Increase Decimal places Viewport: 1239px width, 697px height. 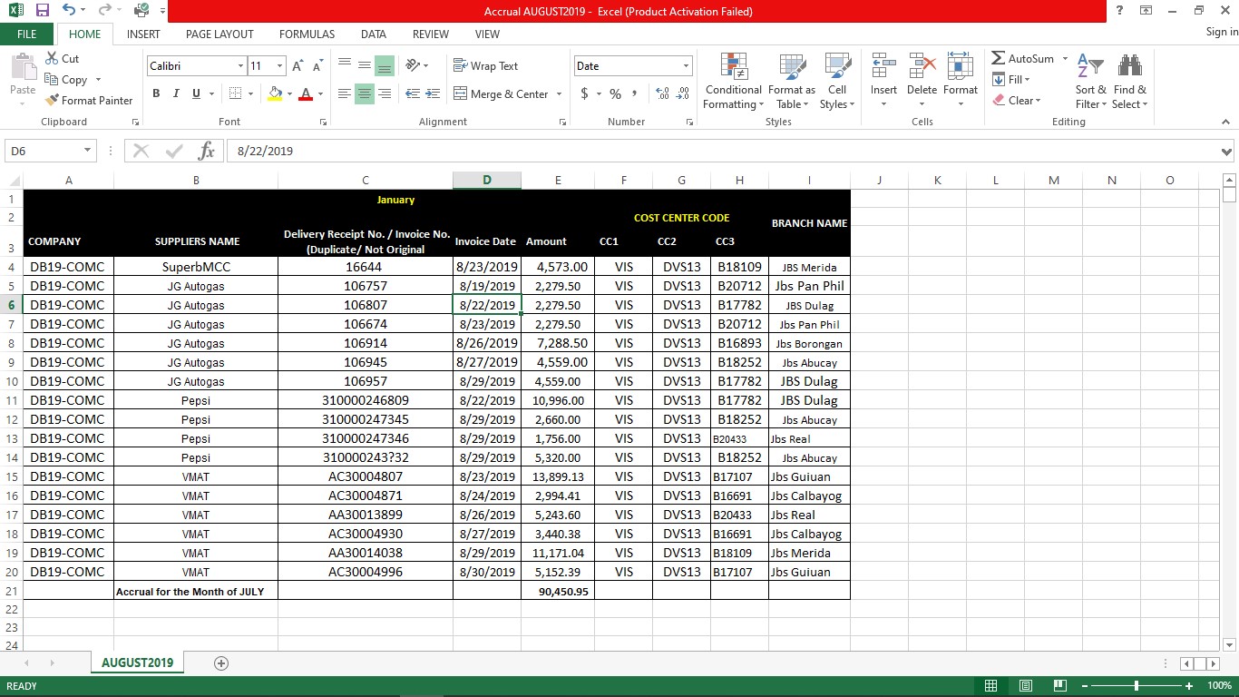(661, 93)
